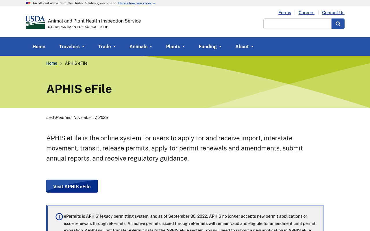Open the Contact Us link
The height and width of the screenshot is (231, 370).
coord(333,13)
